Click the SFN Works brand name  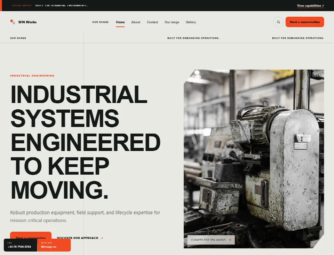pyautogui.click(x=27, y=22)
